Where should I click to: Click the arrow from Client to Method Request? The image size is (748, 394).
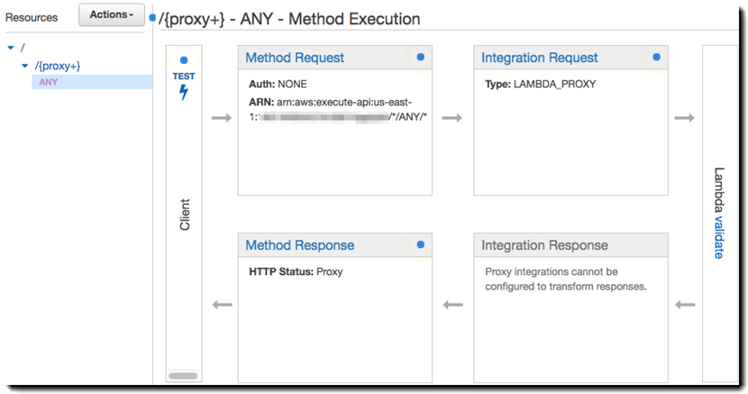[221, 118]
